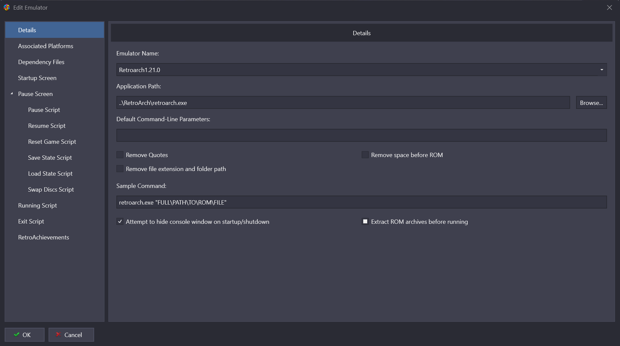Toggle Remove space before ROM checkbox
This screenshot has height=346, width=620.
click(x=365, y=155)
